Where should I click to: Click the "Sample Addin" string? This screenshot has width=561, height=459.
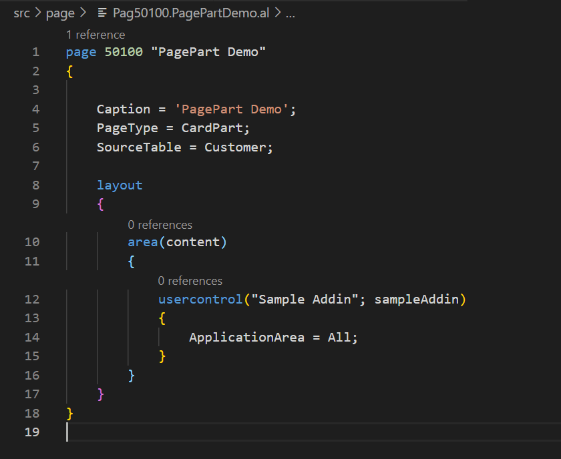[x=304, y=299]
